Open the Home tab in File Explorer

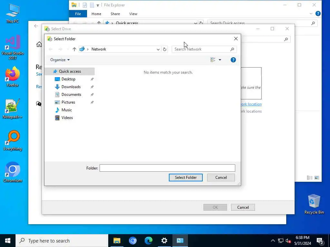click(x=96, y=14)
